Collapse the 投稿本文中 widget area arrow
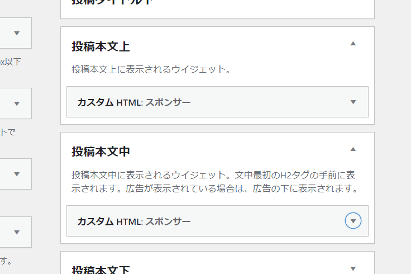 click(x=353, y=149)
